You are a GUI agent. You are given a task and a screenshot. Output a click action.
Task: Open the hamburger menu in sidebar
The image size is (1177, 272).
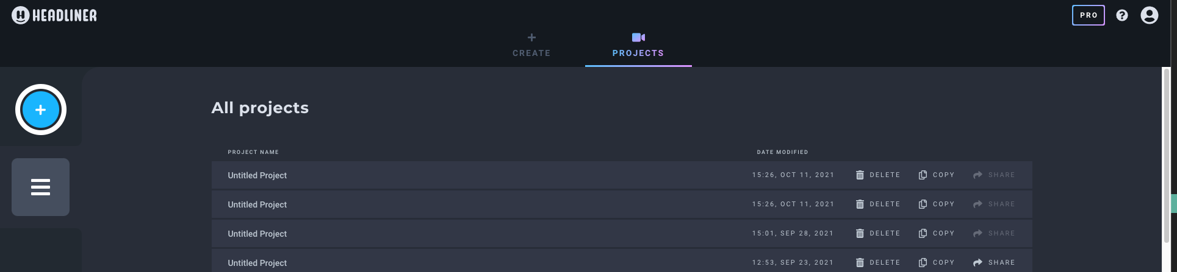tap(40, 187)
